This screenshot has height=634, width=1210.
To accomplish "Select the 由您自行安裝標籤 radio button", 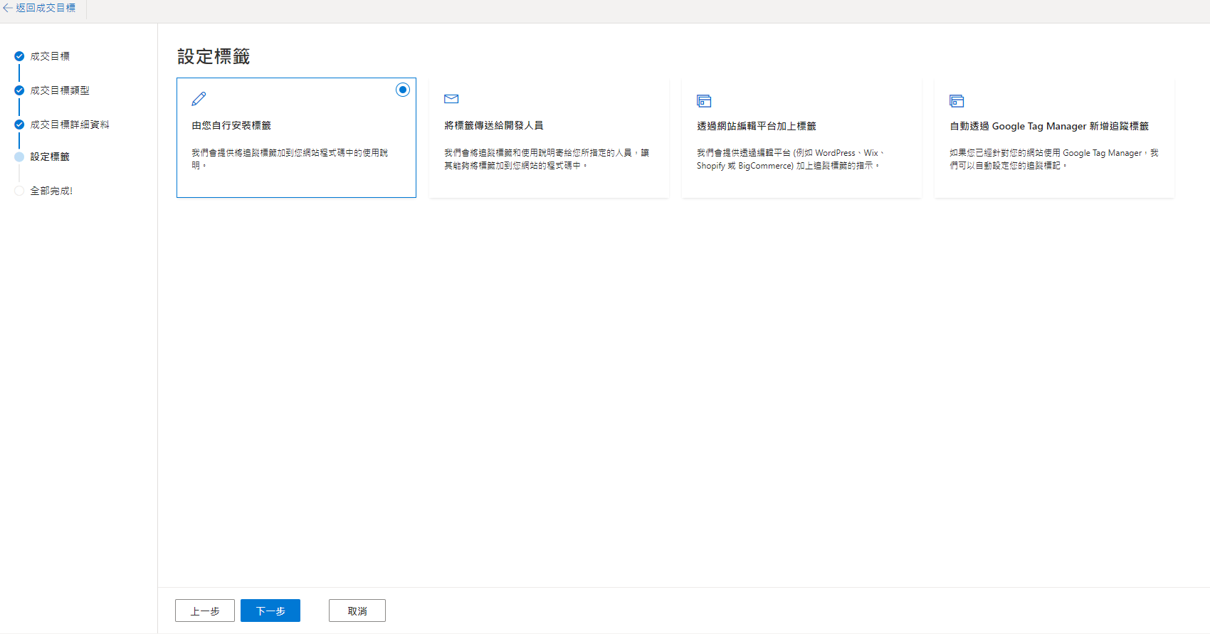I will coord(403,90).
